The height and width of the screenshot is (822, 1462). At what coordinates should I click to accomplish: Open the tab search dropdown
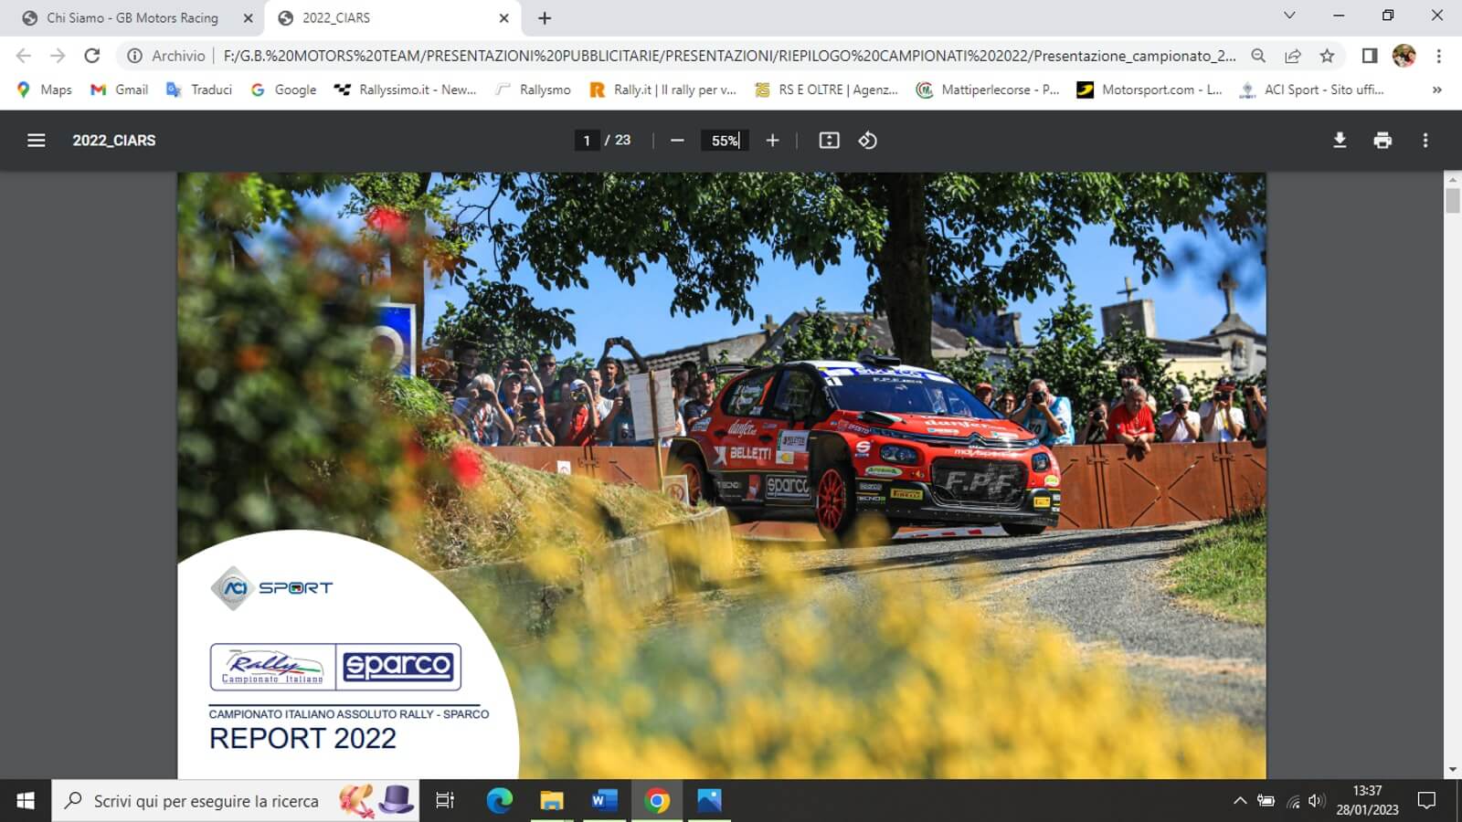pos(1289,16)
